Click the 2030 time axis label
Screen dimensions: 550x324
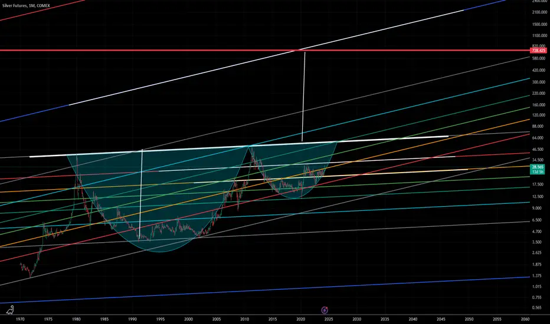click(356, 319)
